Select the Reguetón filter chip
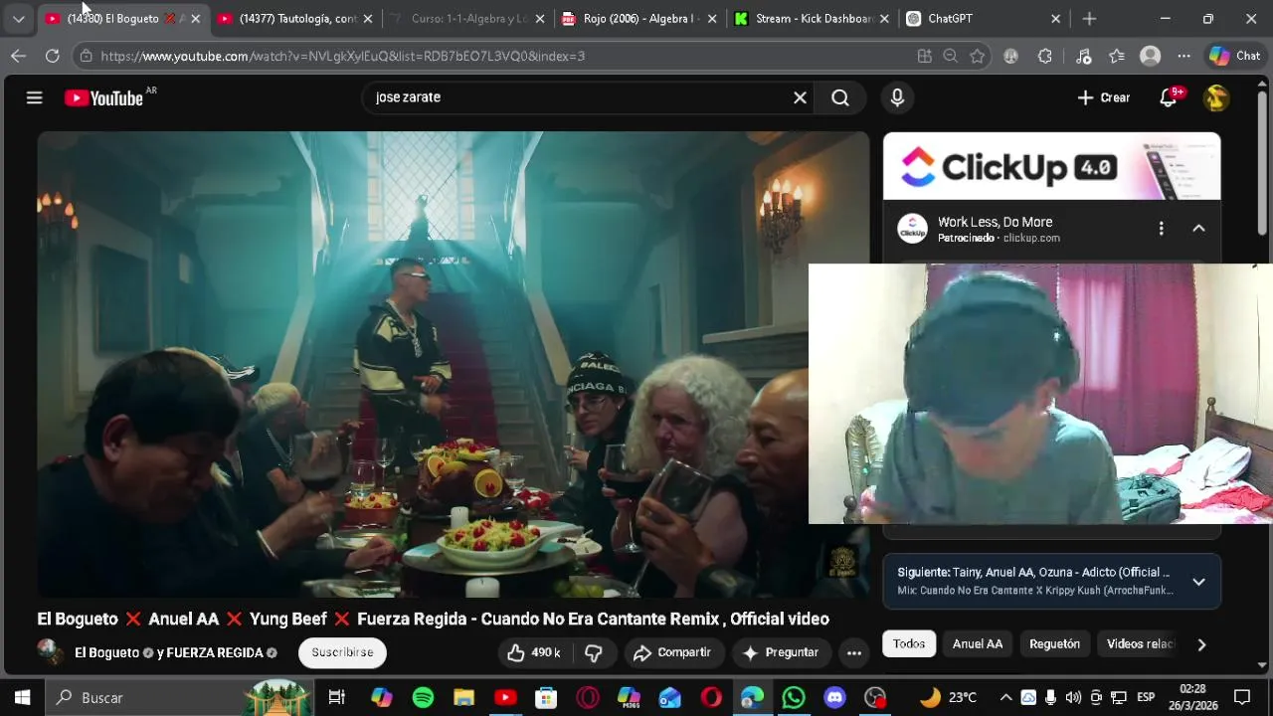This screenshot has width=1273, height=716. [1054, 644]
